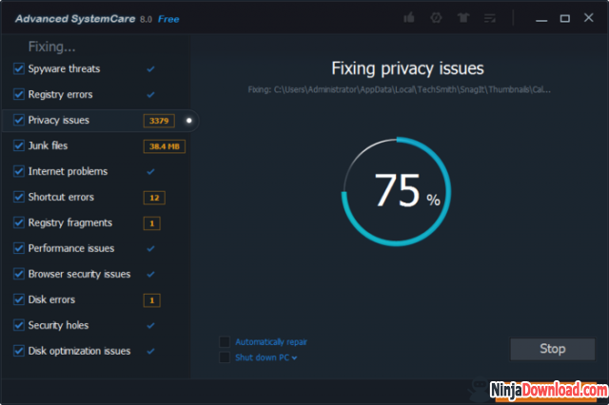Click the Fixing privacy issues heading
Viewport: 609px width, 405px height.
407,68
